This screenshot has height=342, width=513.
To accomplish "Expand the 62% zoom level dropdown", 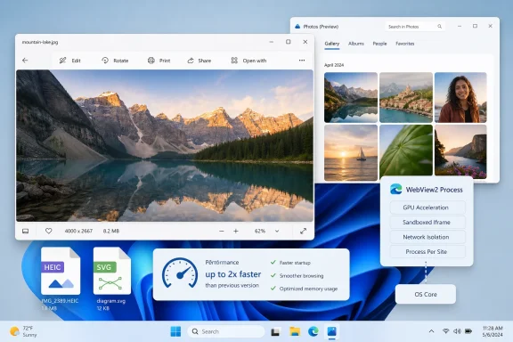I will coord(277,231).
